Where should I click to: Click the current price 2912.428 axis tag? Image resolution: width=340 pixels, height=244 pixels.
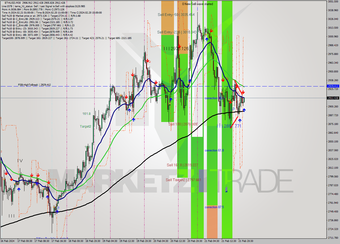coord(333,98)
